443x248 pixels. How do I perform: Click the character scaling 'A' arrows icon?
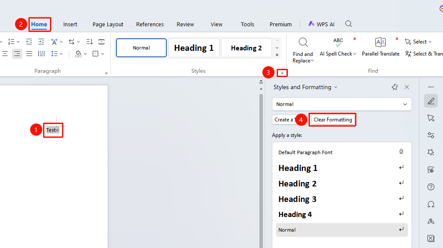[x=54, y=42]
